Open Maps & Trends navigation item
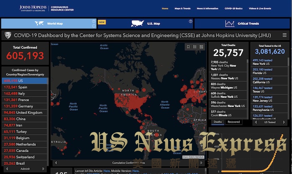292x174 pixels. coord(183,8)
